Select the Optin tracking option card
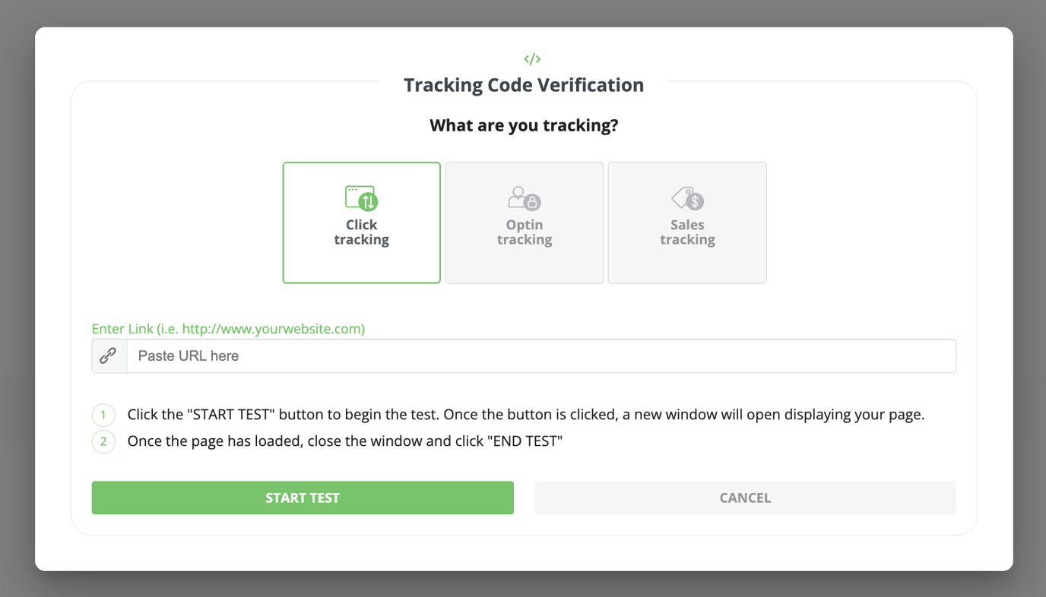Viewport: 1046px width, 597px height. [524, 222]
